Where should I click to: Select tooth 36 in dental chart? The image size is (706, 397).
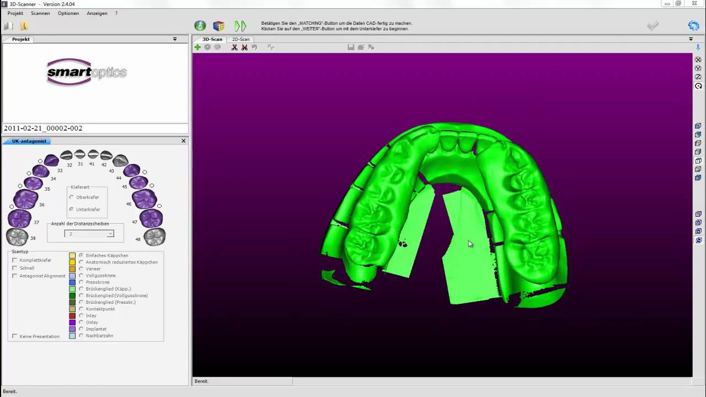click(25, 199)
